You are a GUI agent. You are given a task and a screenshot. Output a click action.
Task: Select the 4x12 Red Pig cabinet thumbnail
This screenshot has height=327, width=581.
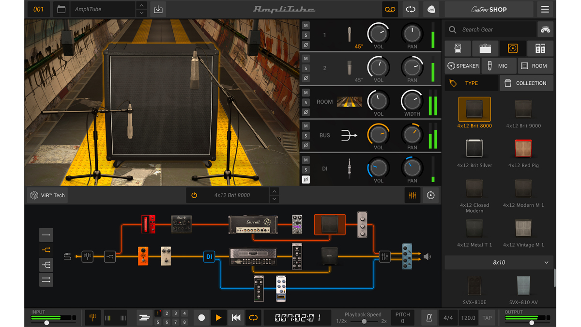(523, 149)
